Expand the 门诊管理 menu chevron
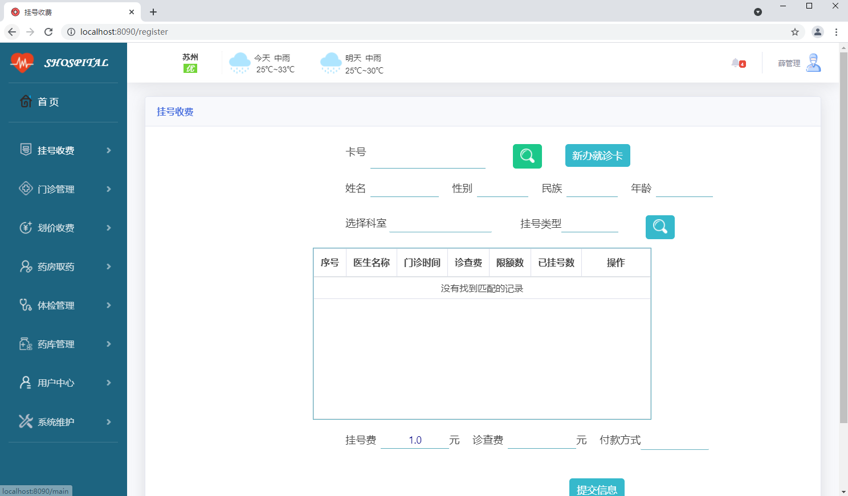This screenshot has height=496, width=848. pos(108,189)
